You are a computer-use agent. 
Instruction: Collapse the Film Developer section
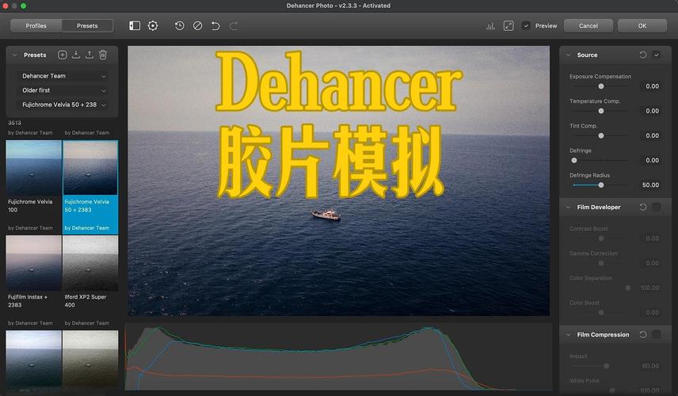[568, 207]
